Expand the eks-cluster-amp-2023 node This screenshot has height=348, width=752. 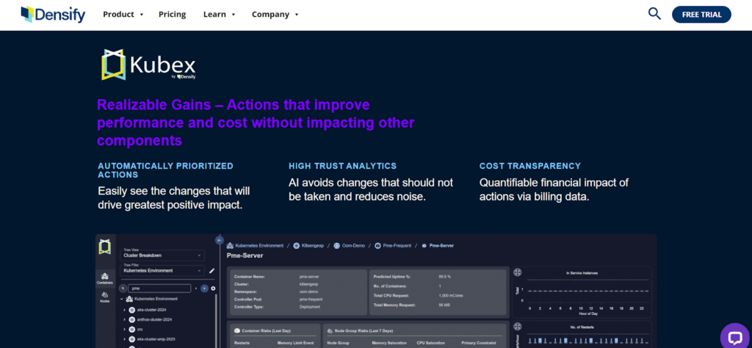click(x=125, y=339)
